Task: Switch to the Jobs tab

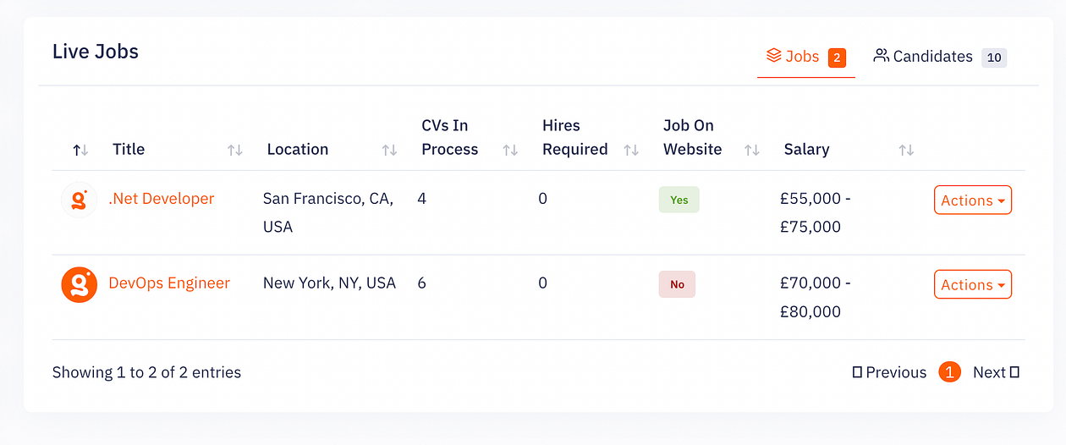Action: pos(805,57)
